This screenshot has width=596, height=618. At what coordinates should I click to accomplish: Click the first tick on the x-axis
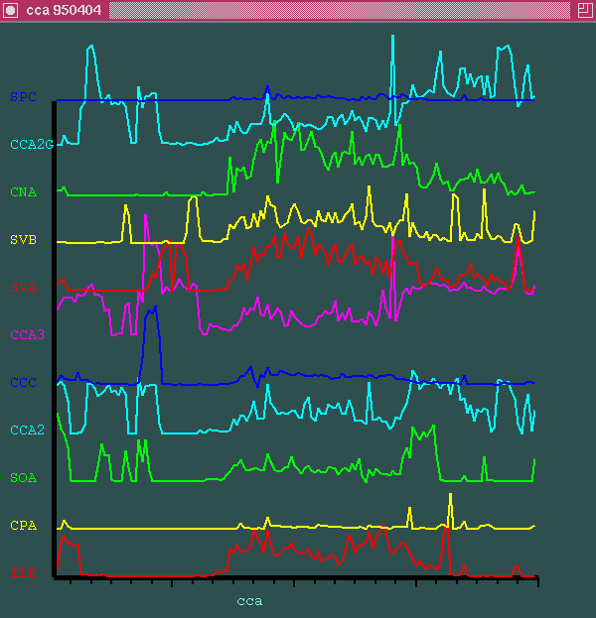[x=71, y=581]
